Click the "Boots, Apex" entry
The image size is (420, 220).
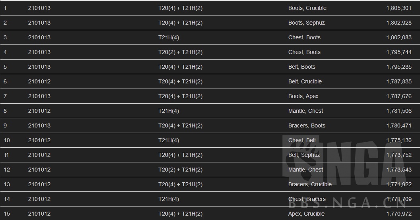pos(303,96)
